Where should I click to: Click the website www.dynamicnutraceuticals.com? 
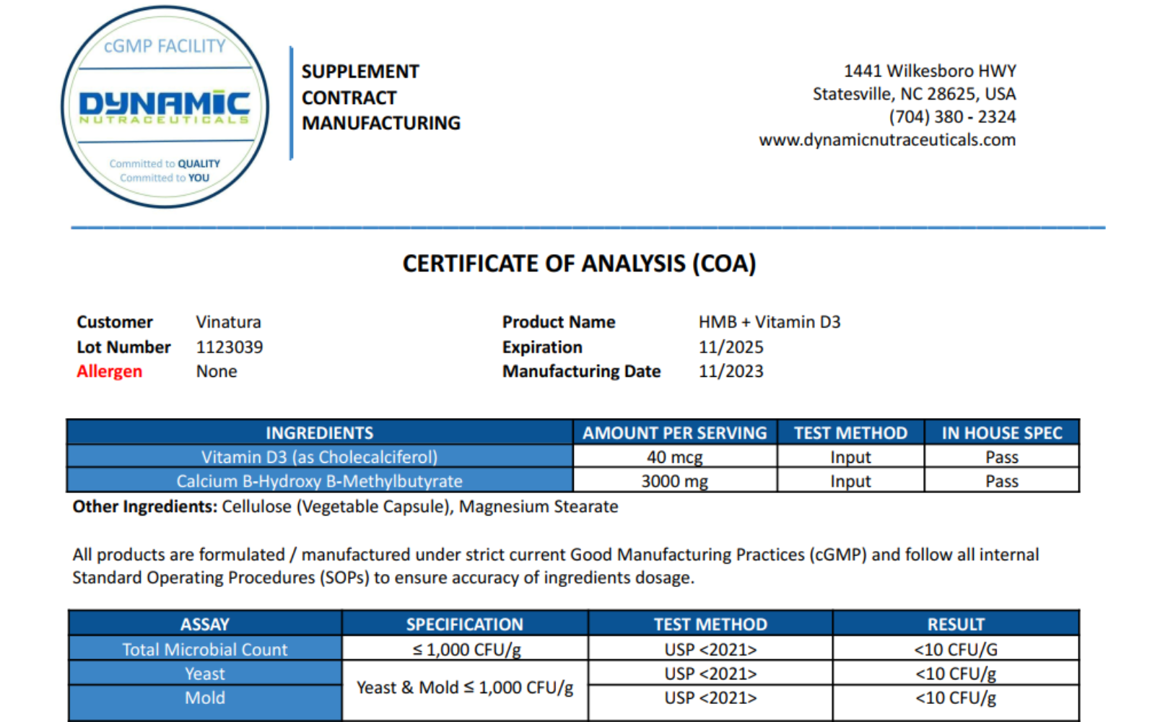(887, 140)
